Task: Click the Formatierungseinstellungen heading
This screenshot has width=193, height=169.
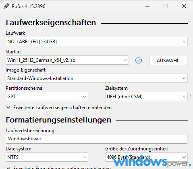Action: pos(58,120)
